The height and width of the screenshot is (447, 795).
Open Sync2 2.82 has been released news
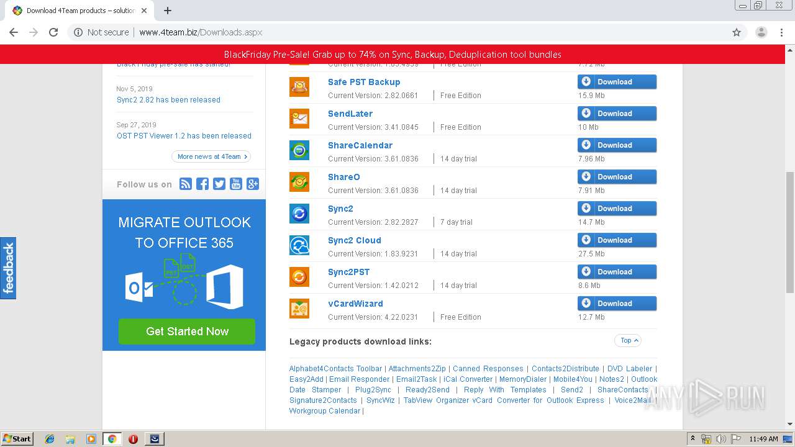tap(168, 100)
